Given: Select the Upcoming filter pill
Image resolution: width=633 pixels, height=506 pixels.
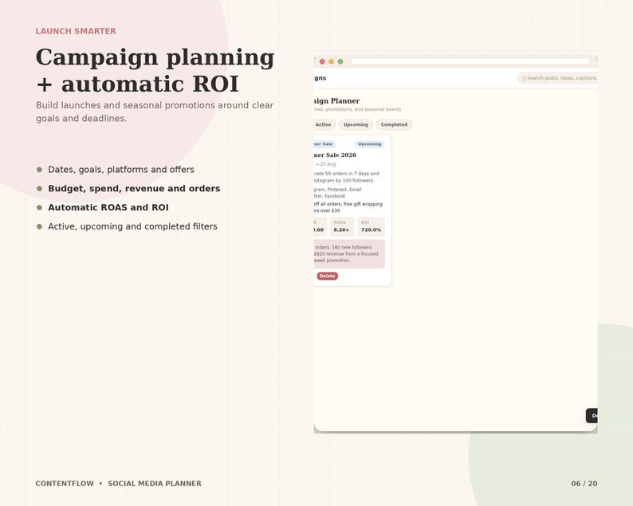Looking at the screenshot, I should click(x=356, y=124).
